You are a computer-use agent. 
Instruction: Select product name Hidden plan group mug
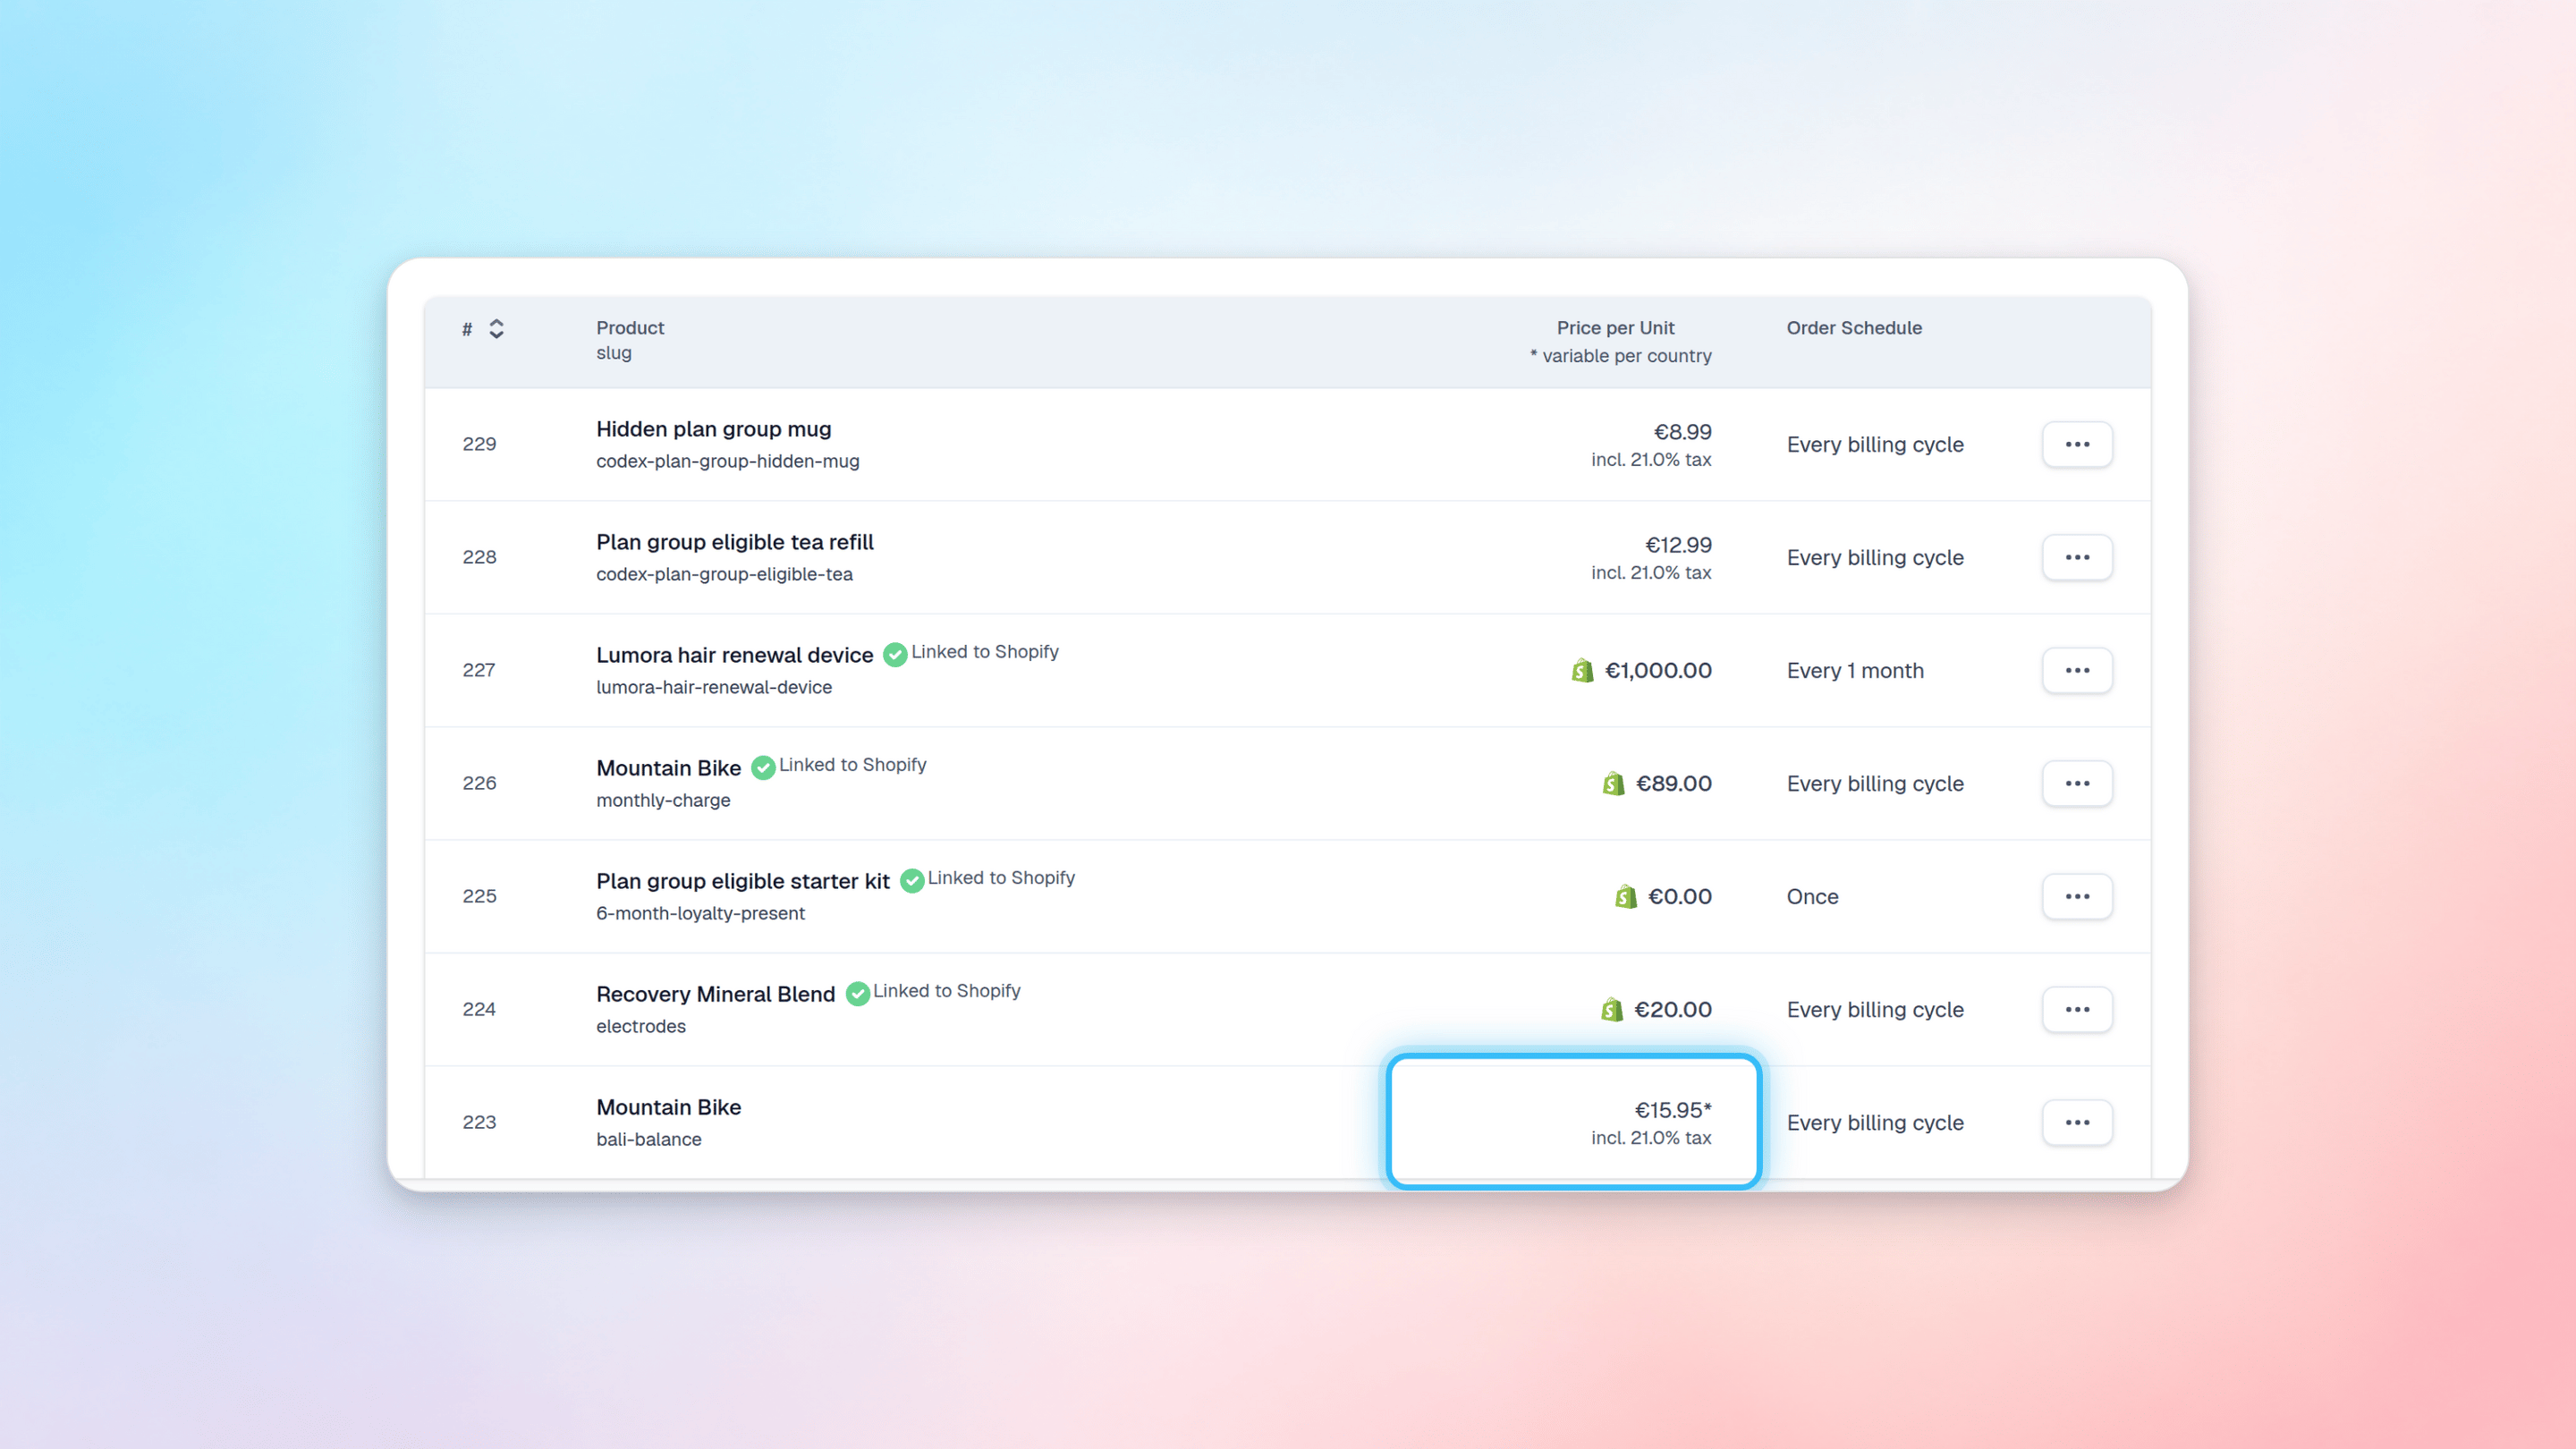point(714,429)
